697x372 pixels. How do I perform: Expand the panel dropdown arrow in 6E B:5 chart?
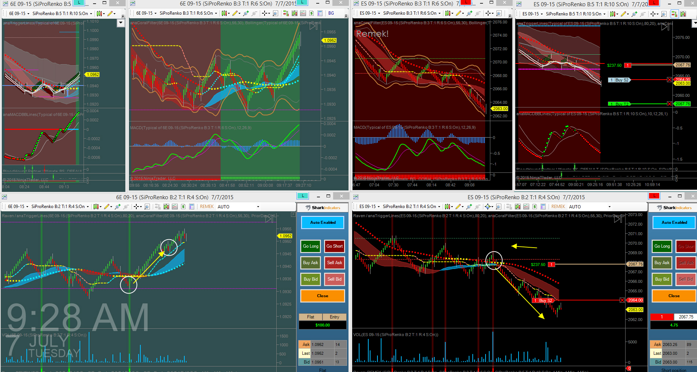point(121,23)
